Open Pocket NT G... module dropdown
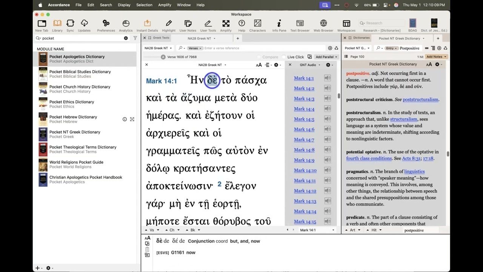Image resolution: width=483 pixels, height=272 pixels. tap(357, 48)
